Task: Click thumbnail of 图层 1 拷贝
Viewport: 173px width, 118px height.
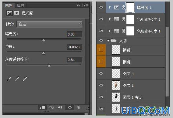Action: point(116,97)
